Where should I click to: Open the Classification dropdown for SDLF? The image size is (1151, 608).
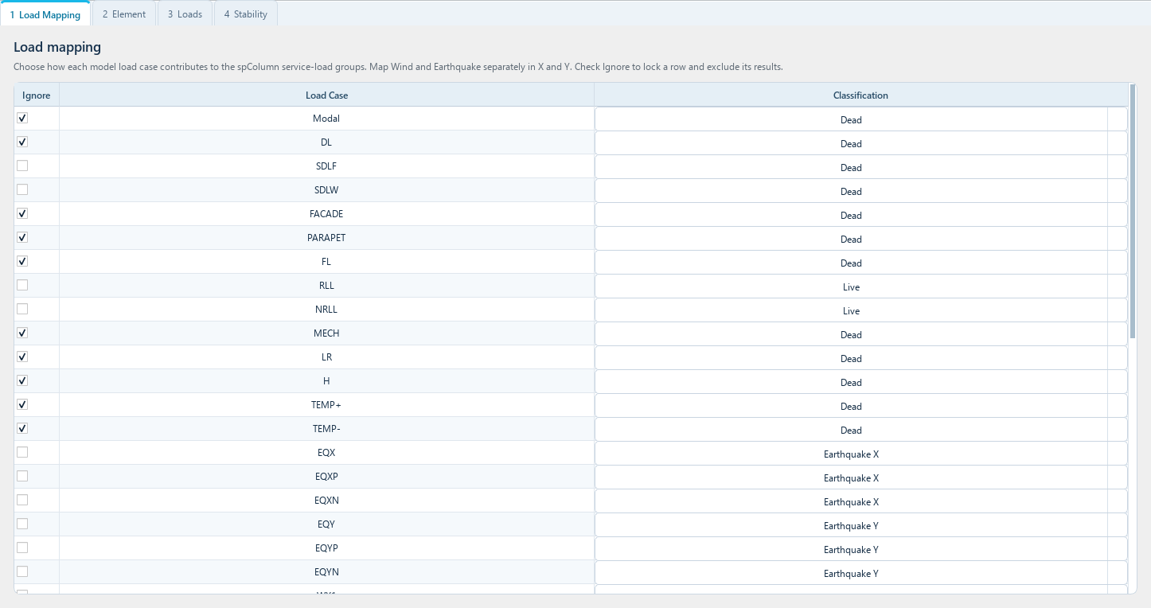coord(860,167)
